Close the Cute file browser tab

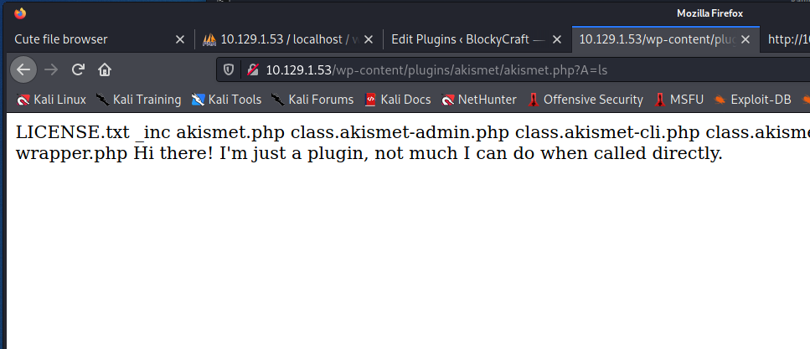179,39
